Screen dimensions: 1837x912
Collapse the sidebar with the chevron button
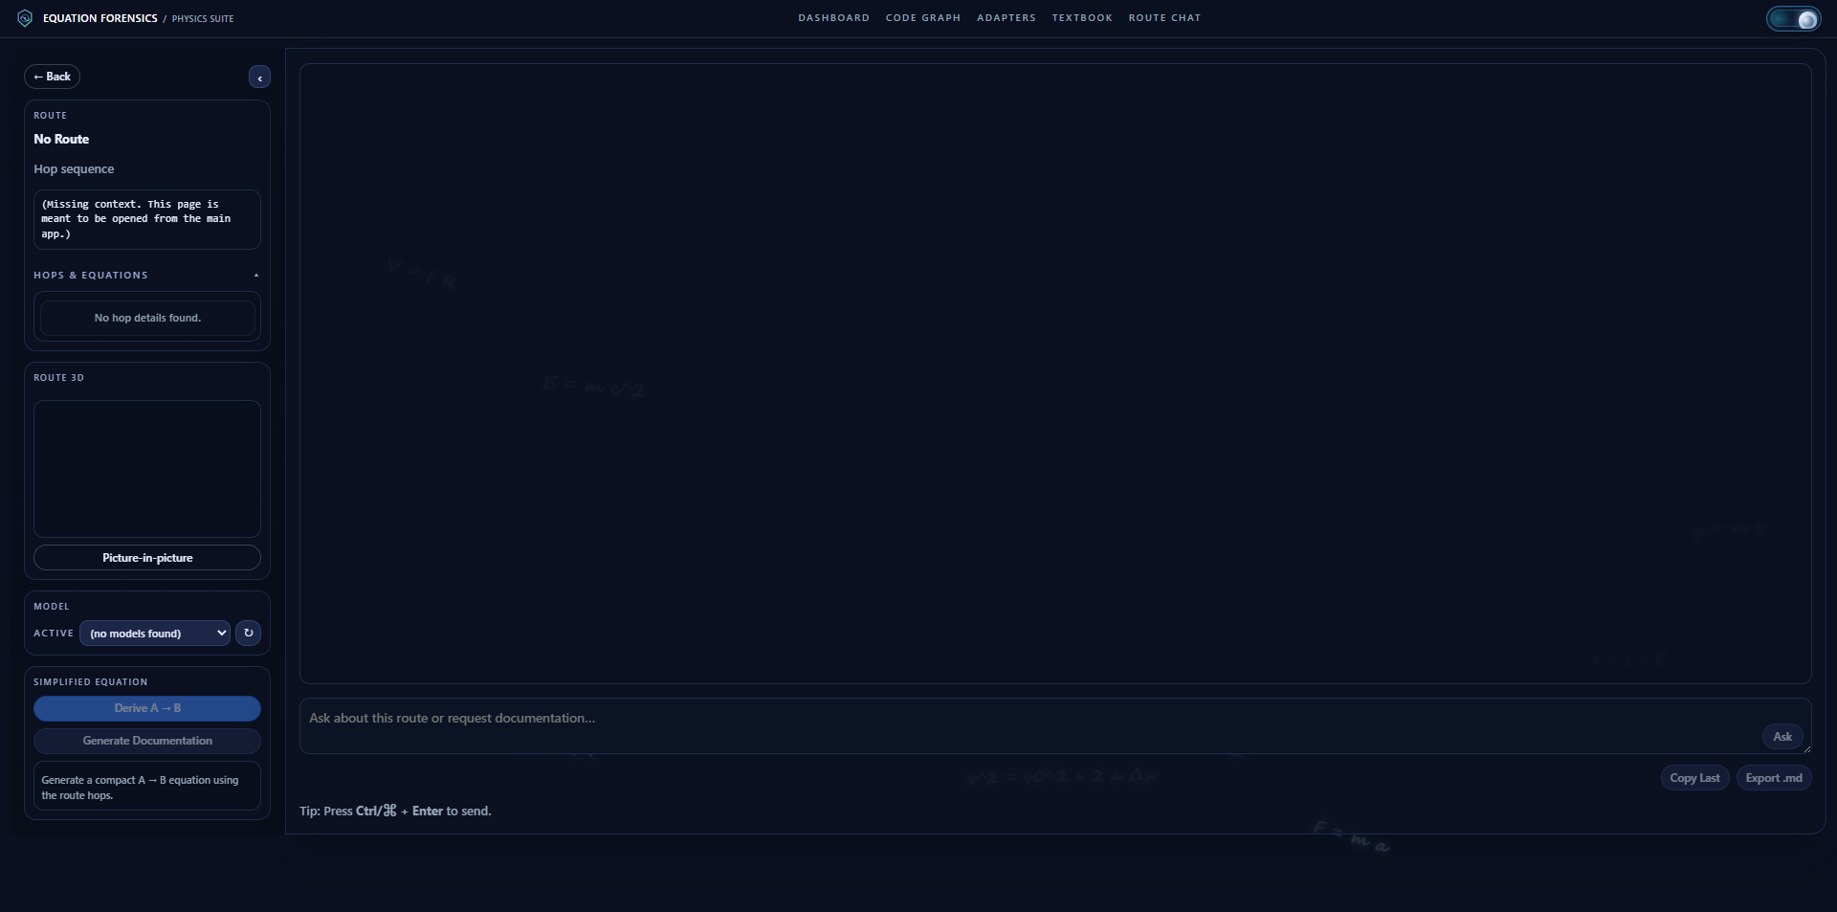(x=259, y=78)
